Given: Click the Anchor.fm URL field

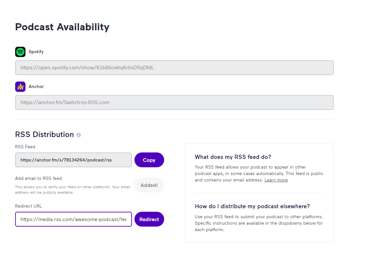Looking at the screenshot, I should (174, 102).
